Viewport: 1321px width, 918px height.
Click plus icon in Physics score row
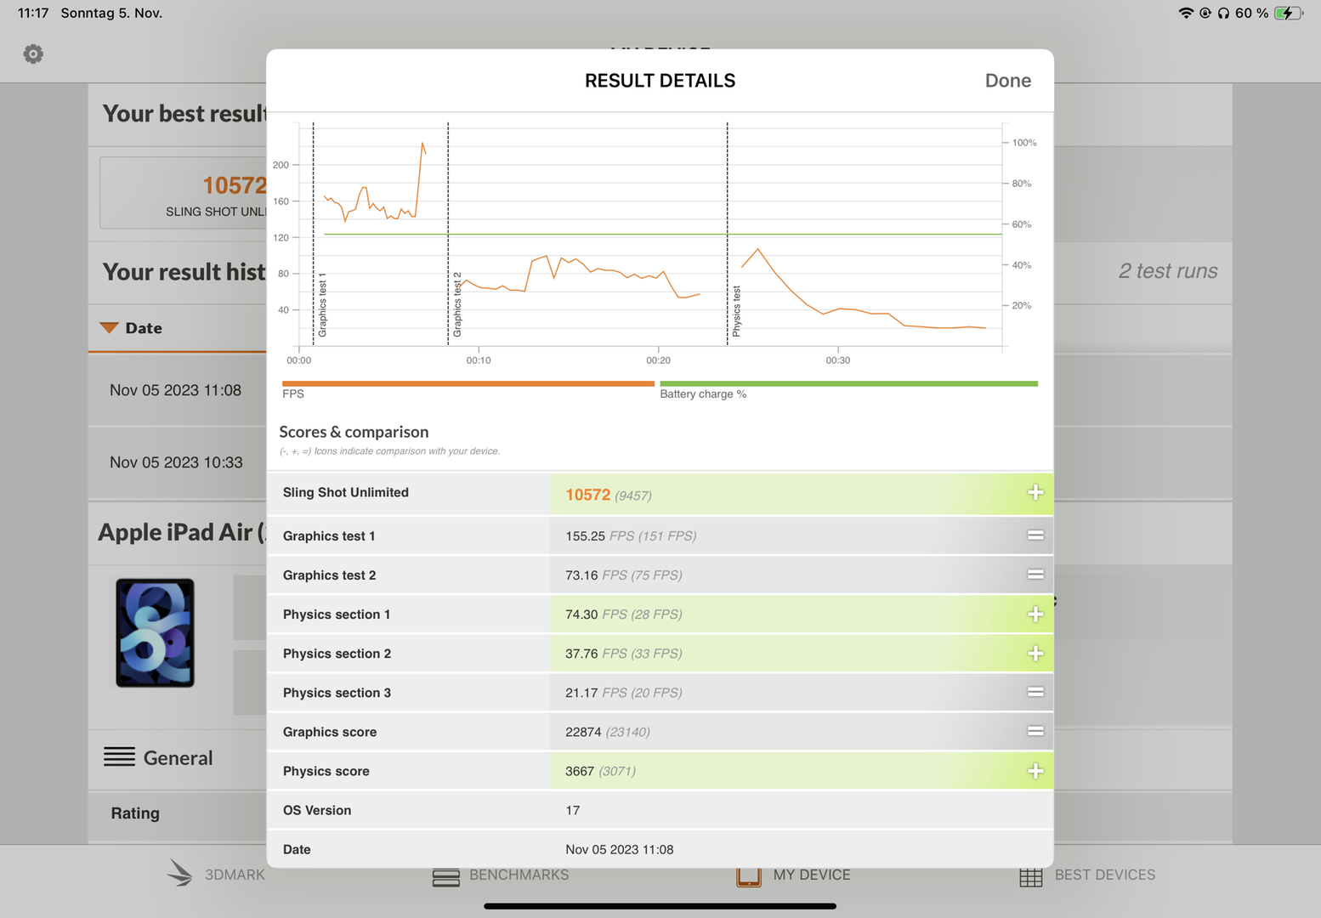pos(1035,771)
